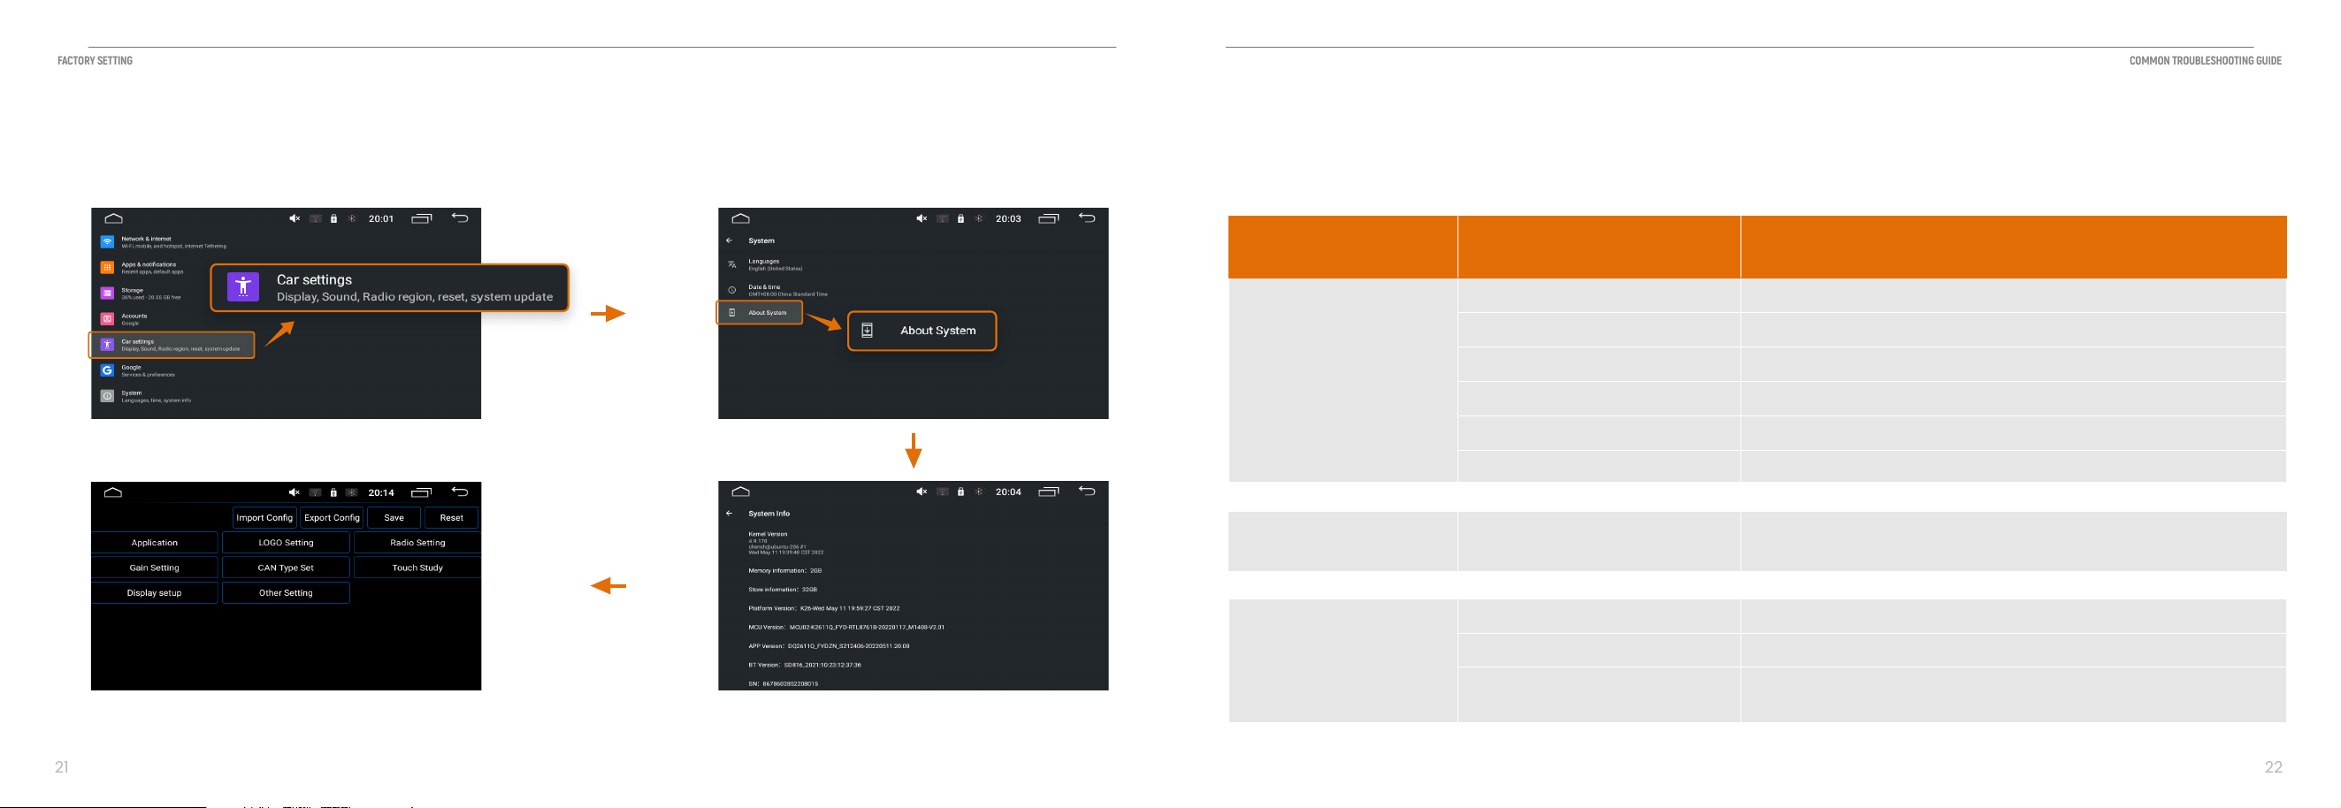2341x808 pixels.
Task: Tap mute speaker icon on 20:04 screen
Action: tap(922, 492)
